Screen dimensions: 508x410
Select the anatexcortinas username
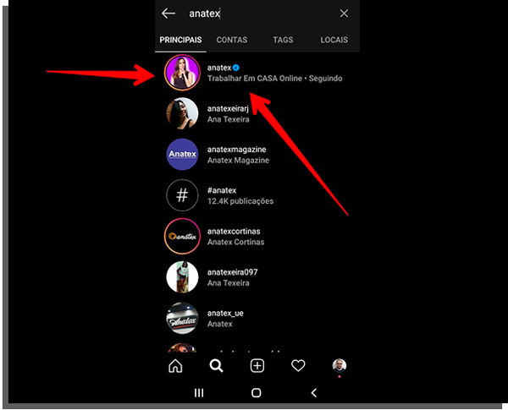point(234,232)
